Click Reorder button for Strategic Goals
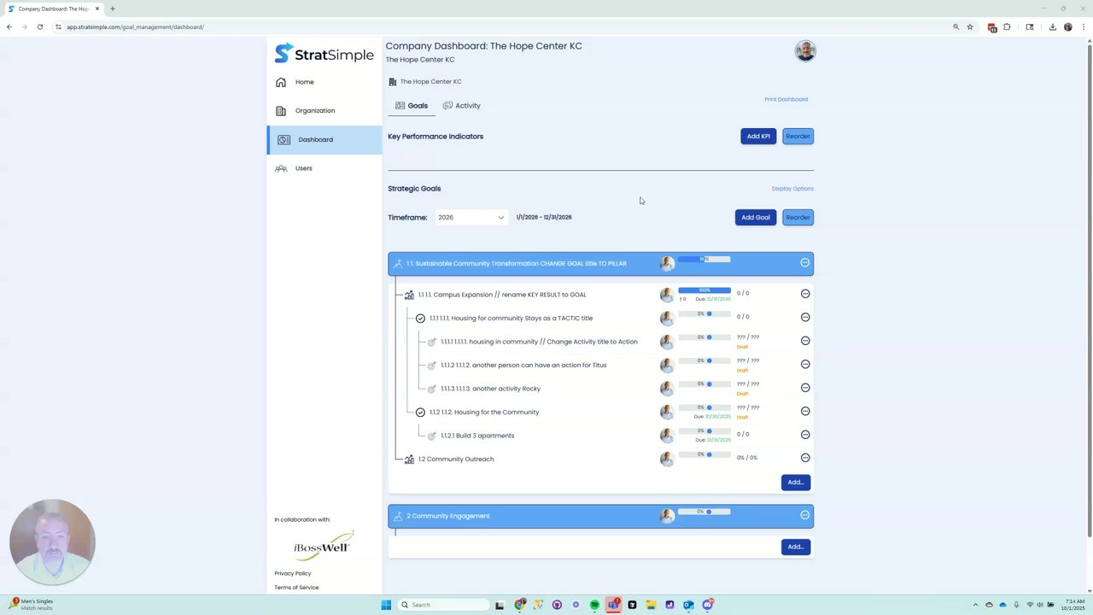Image resolution: width=1093 pixels, height=615 pixels. (x=798, y=218)
